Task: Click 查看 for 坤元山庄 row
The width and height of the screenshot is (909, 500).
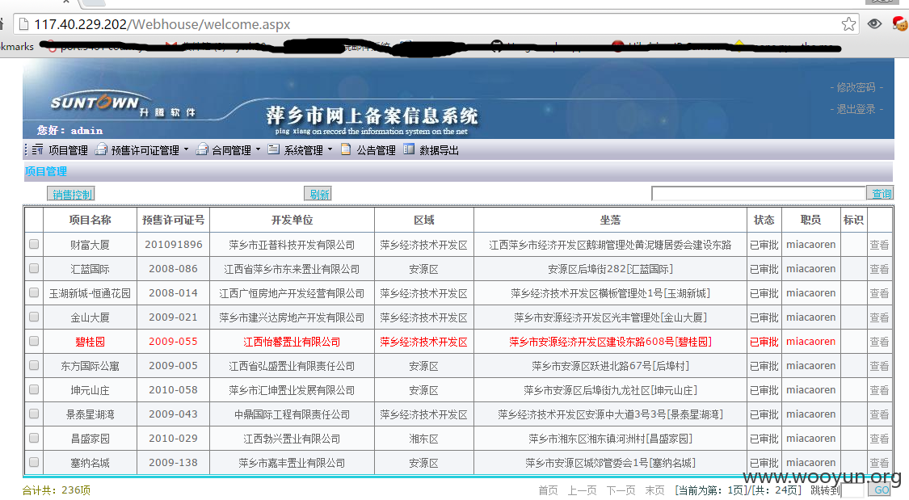Action: (879, 390)
